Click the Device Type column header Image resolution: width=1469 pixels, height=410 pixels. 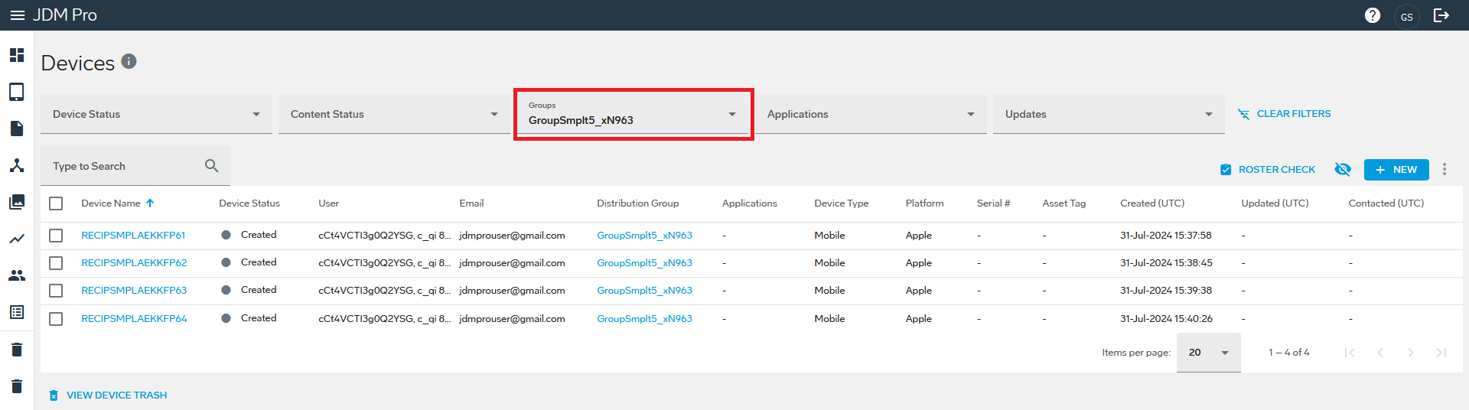(x=842, y=203)
